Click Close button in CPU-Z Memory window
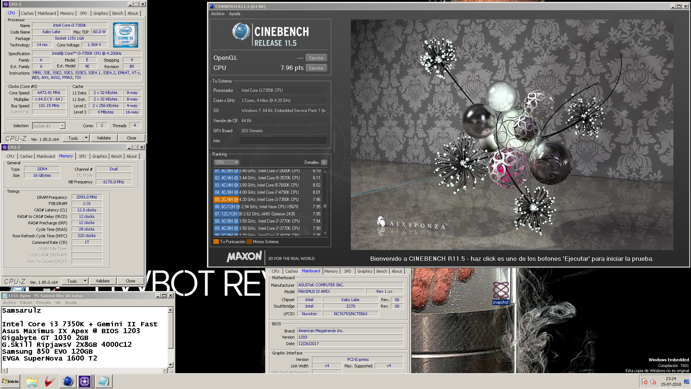 tap(130, 281)
